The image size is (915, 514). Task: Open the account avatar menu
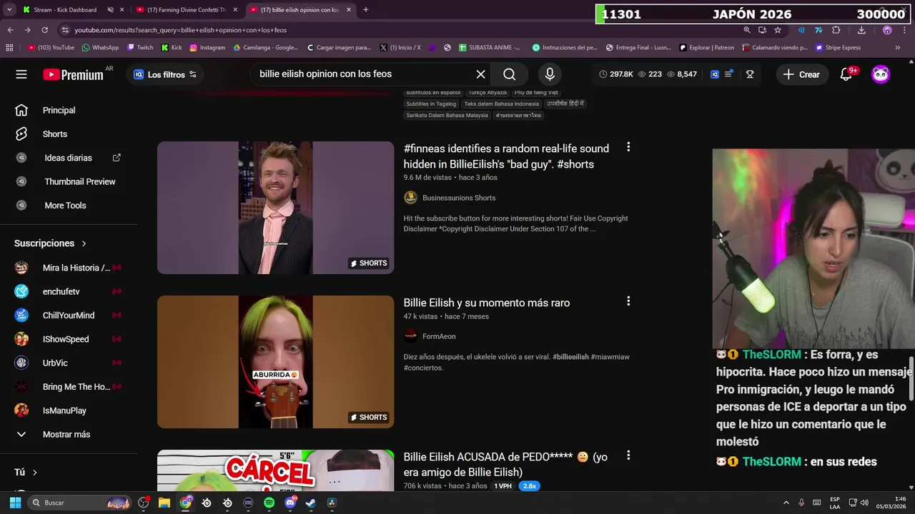881,74
